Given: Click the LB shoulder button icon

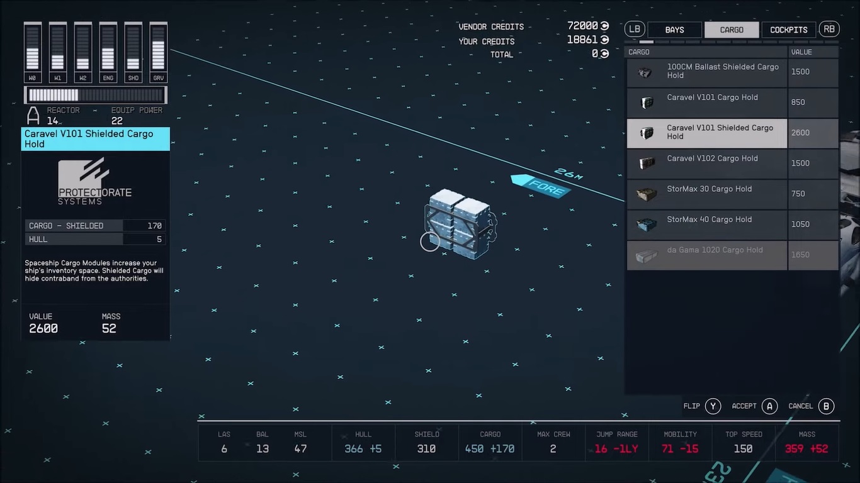Looking at the screenshot, I should tap(635, 29).
